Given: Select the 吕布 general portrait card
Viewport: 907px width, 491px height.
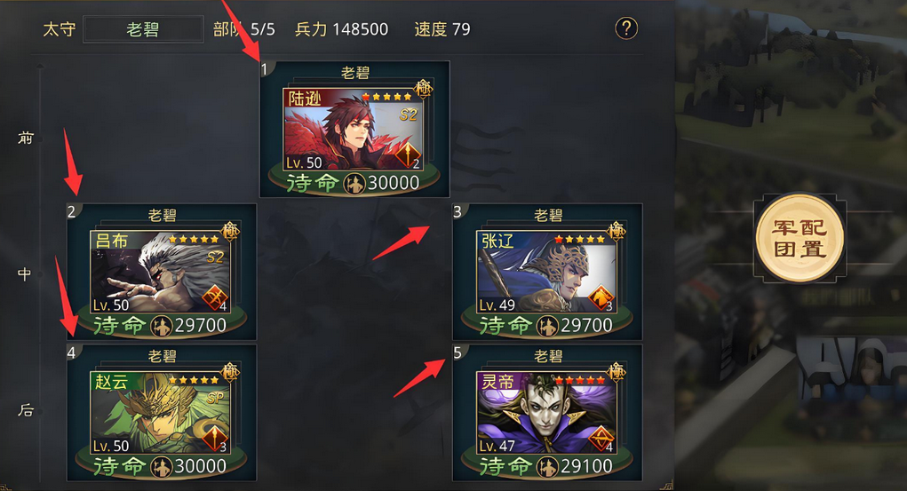Looking at the screenshot, I should [x=160, y=271].
